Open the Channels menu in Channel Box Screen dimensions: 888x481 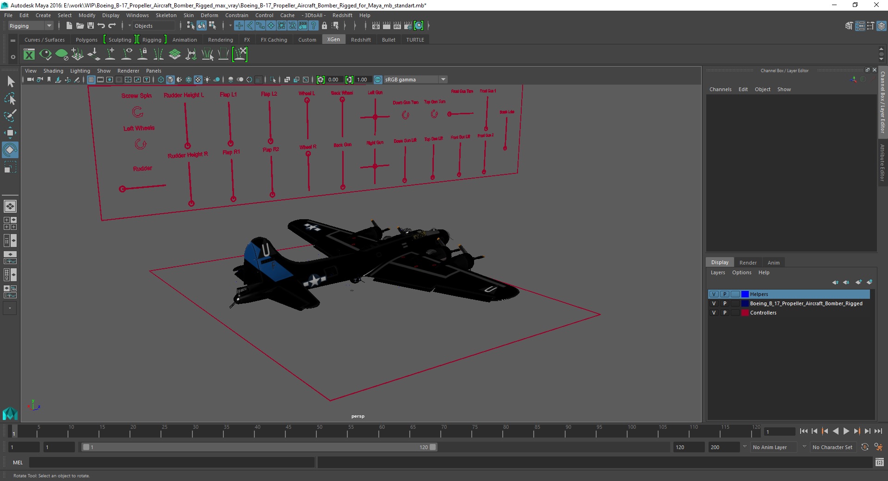pyautogui.click(x=720, y=89)
